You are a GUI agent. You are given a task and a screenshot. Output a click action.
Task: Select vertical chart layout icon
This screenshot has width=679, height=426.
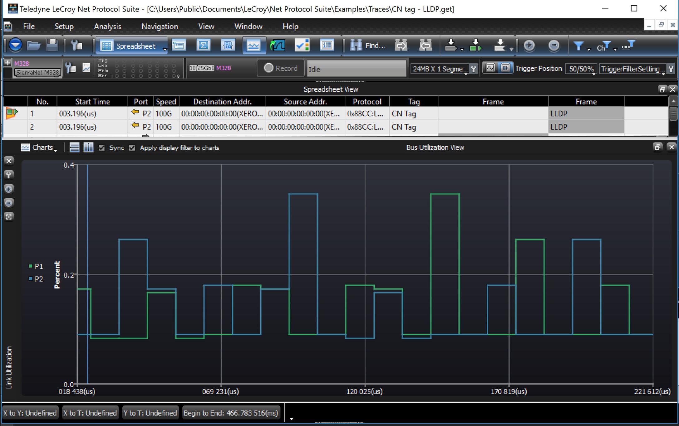click(88, 148)
